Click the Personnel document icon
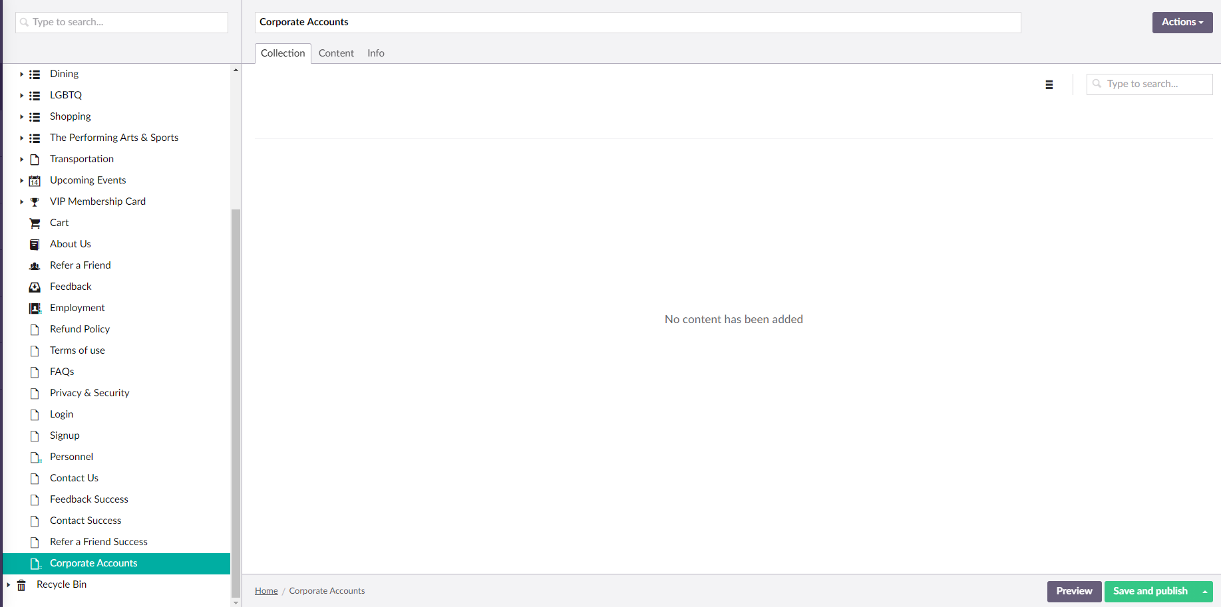This screenshot has height=607, width=1221. point(35,457)
